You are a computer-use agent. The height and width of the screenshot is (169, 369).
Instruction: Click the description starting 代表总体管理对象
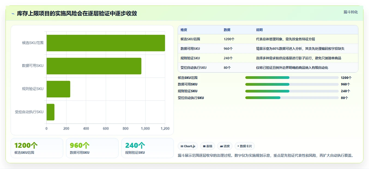(x=286, y=39)
